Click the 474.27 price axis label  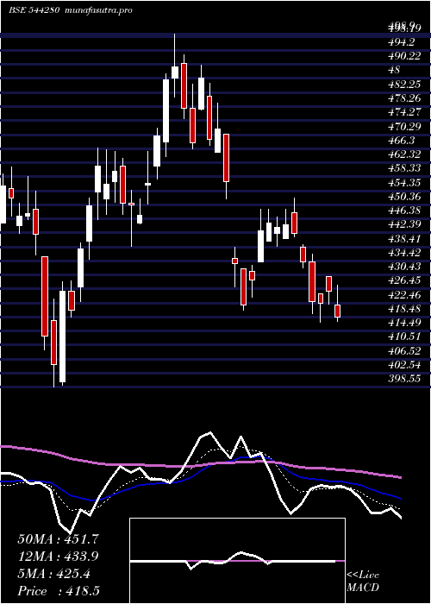coord(404,112)
